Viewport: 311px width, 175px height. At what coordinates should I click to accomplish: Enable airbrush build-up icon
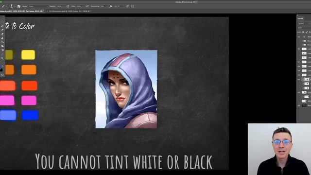pyautogui.click(x=87, y=6)
